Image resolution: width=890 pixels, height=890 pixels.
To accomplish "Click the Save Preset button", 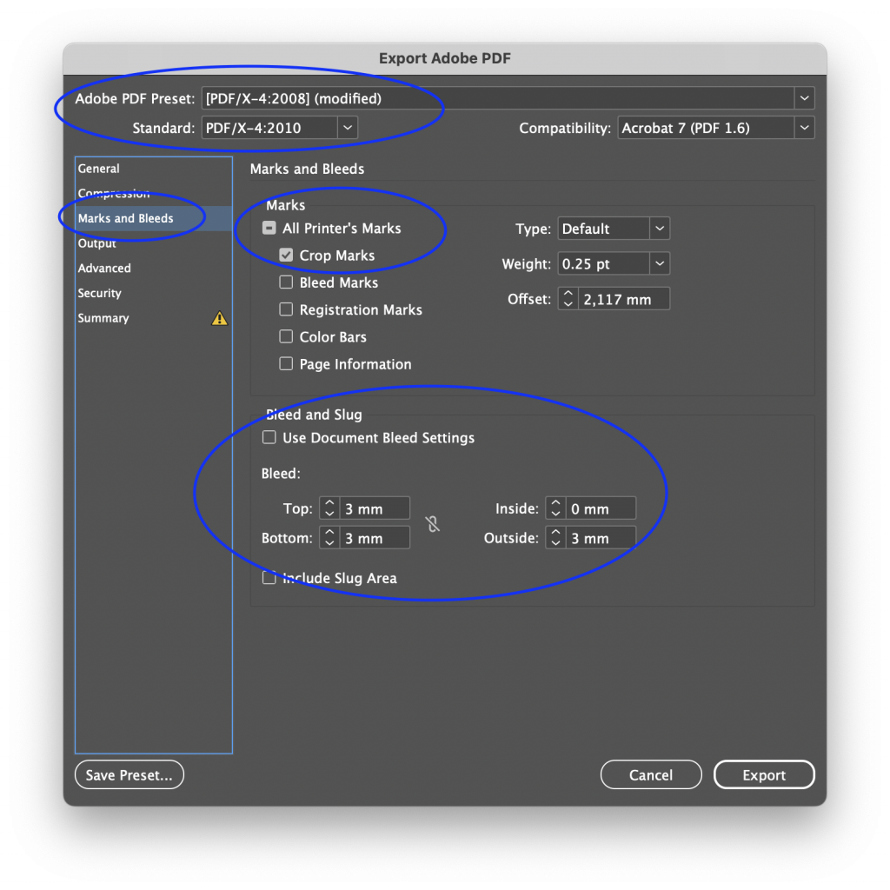I will [x=130, y=775].
